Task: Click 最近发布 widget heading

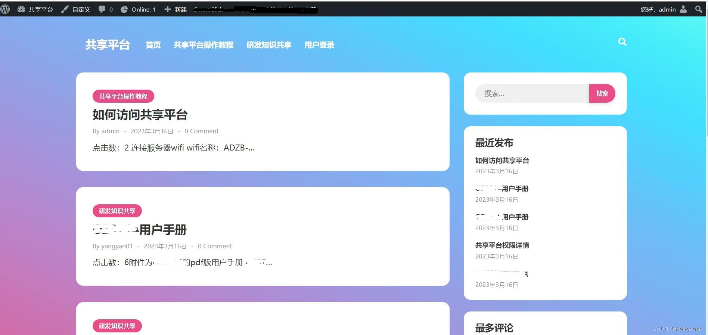Action: click(494, 143)
